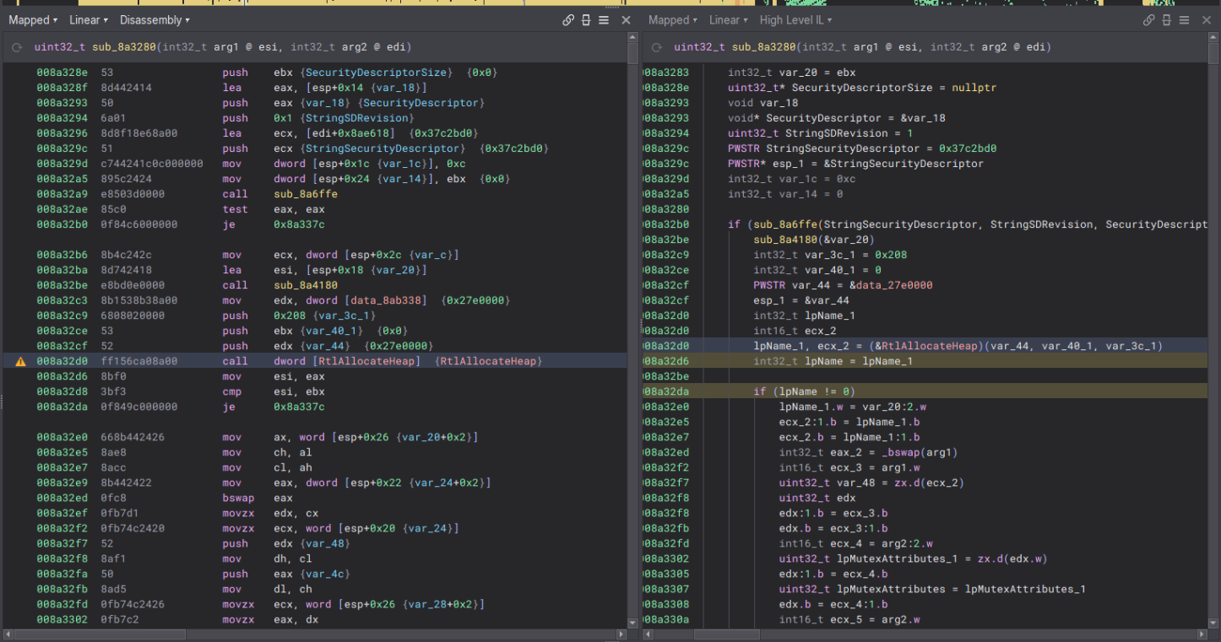This screenshot has width=1221, height=642.
Task: Close the left Disassembly pane
Action: click(626, 20)
